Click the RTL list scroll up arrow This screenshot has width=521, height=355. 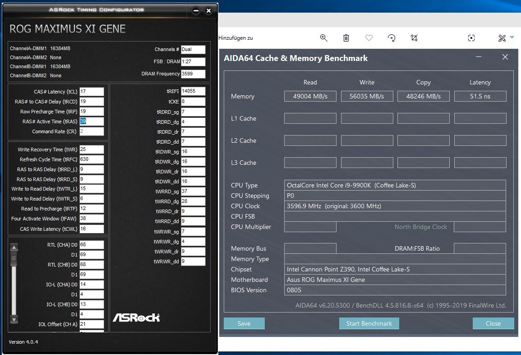point(14,247)
